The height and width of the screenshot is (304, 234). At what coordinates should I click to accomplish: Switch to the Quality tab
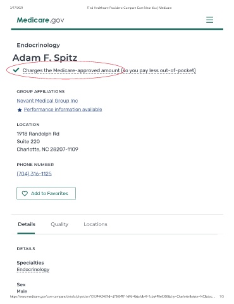pyautogui.click(x=59, y=224)
